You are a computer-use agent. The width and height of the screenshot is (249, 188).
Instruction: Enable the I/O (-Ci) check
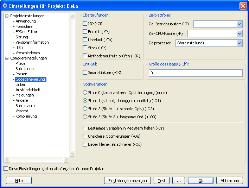(85, 24)
